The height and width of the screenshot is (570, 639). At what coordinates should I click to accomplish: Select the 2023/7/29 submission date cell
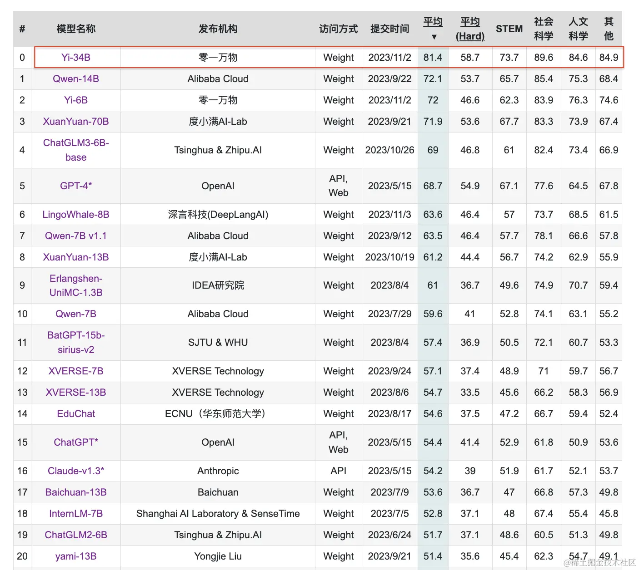[389, 314]
